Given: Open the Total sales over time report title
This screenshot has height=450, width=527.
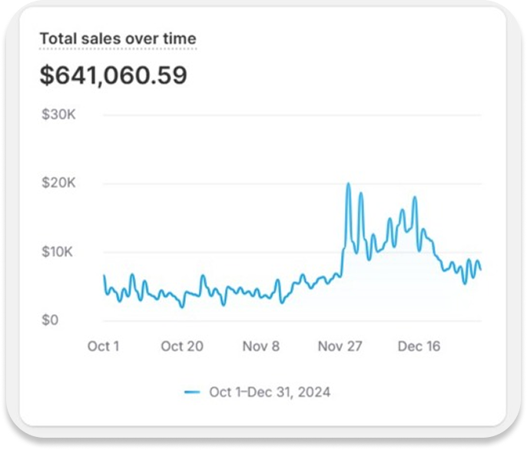Looking at the screenshot, I should (118, 38).
